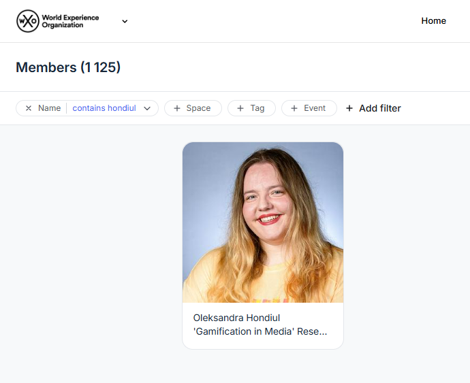Click the plus icon on Event filter
470x383 pixels.
(294, 108)
